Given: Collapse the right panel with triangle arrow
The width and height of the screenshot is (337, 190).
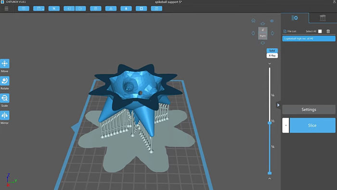Looking at the screenshot, I should pos(278,105).
